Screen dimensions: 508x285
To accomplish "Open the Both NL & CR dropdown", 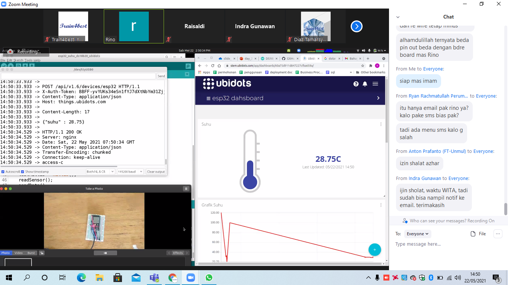I will 100,172.
